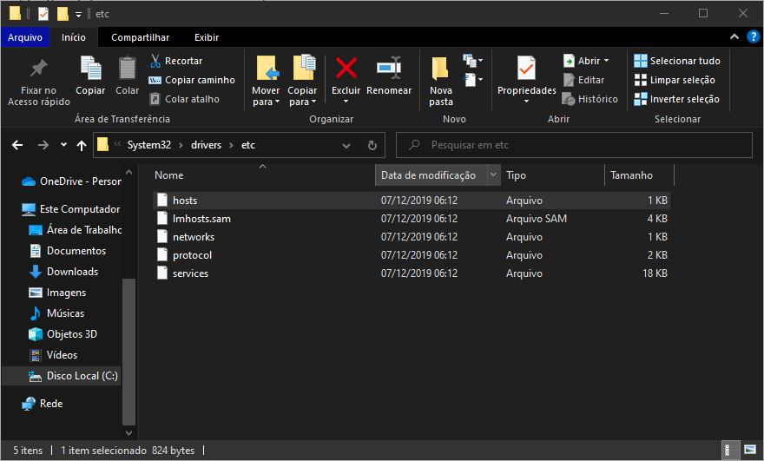Click Editar in the ribbon
Screen dimensions: 764x461
tap(583, 80)
